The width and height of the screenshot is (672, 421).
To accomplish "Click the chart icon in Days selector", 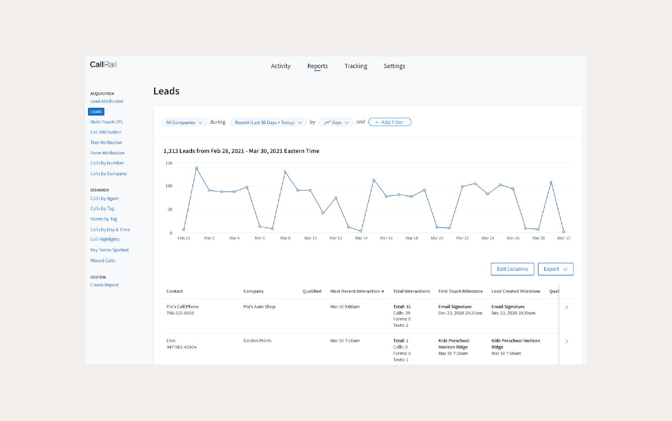I will click(327, 123).
